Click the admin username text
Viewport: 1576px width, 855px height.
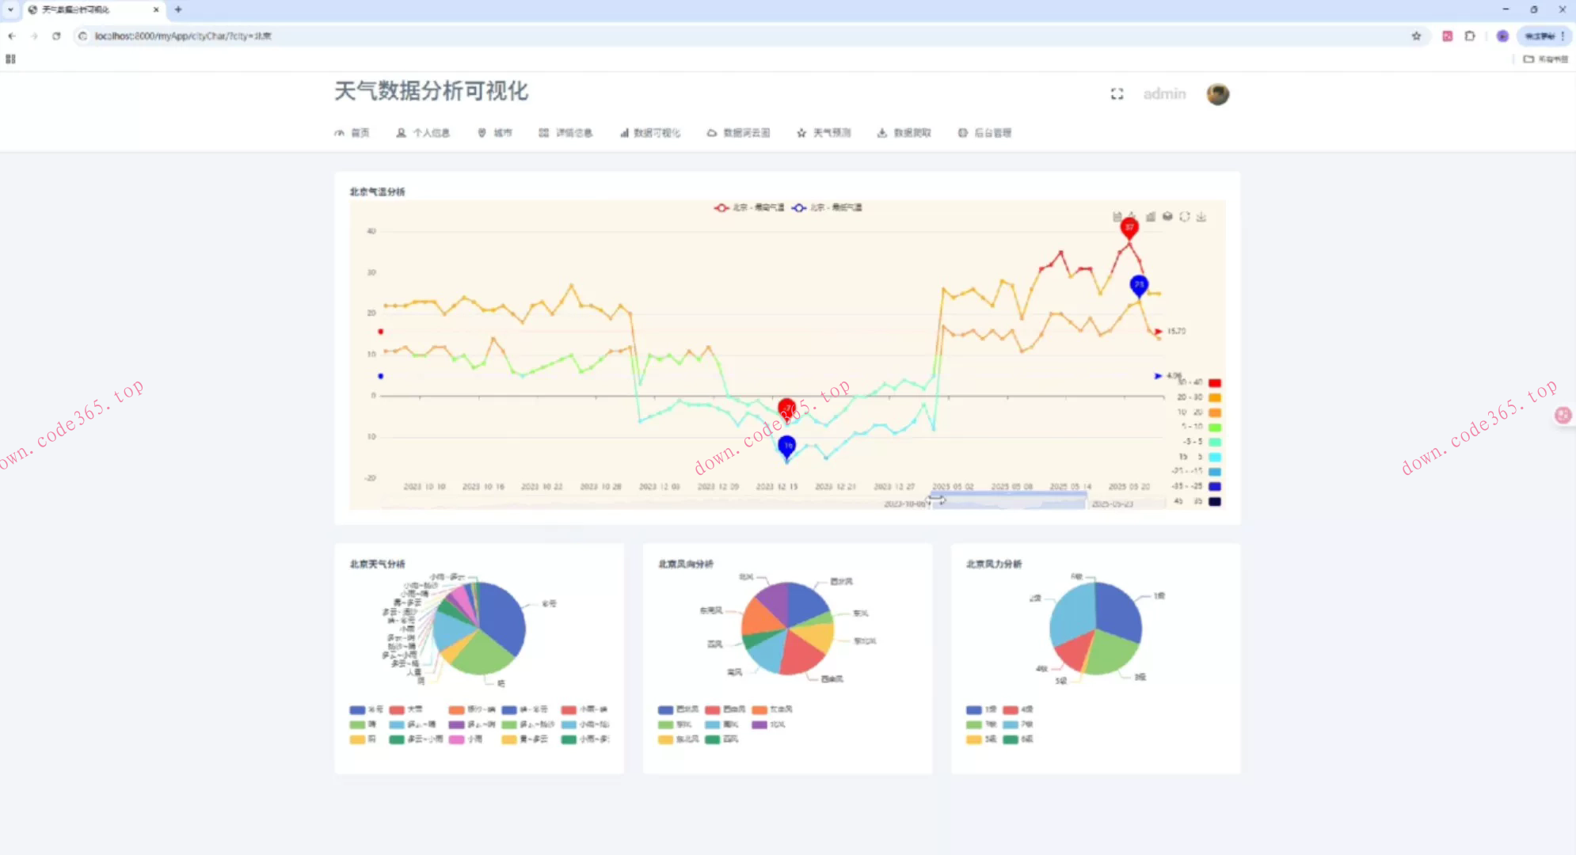coord(1164,94)
